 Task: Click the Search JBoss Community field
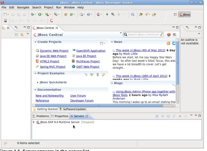click(x=143, y=35)
